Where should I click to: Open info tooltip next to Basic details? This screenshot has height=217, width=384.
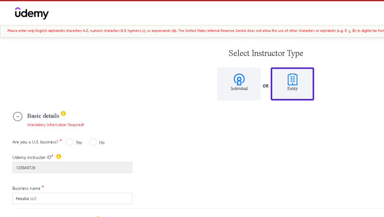click(x=63, y=114)
